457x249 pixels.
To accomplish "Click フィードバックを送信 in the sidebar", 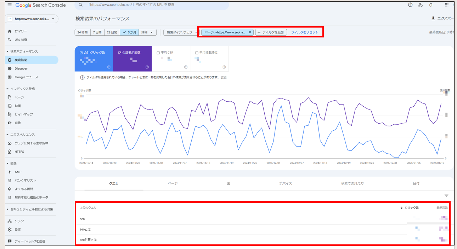I will point(30,241).
